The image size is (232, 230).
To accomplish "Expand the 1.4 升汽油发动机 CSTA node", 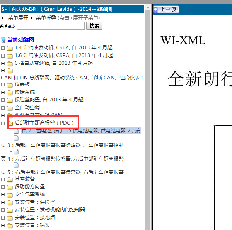I will [x=3, y=48].
